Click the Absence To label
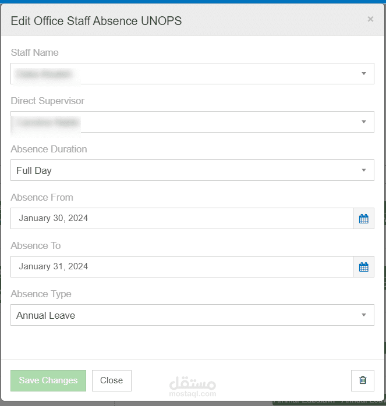This screenshot has height=406, width=386. (x=36, y=245)
